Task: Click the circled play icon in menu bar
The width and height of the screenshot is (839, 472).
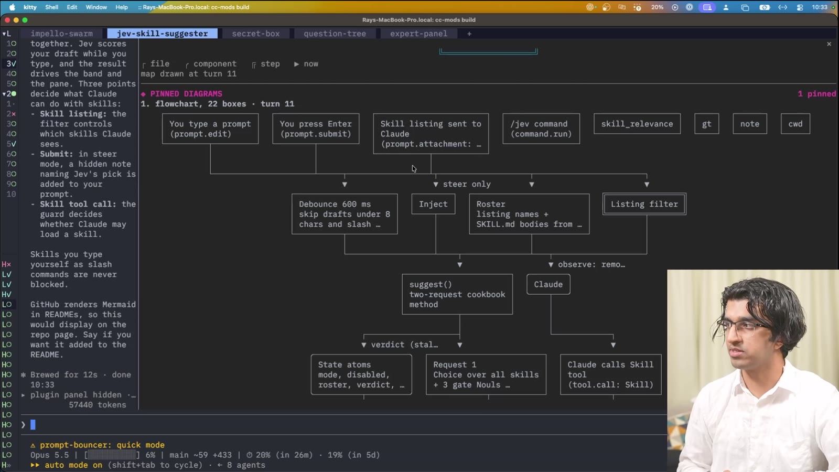Action: click(x=675, y=7)
